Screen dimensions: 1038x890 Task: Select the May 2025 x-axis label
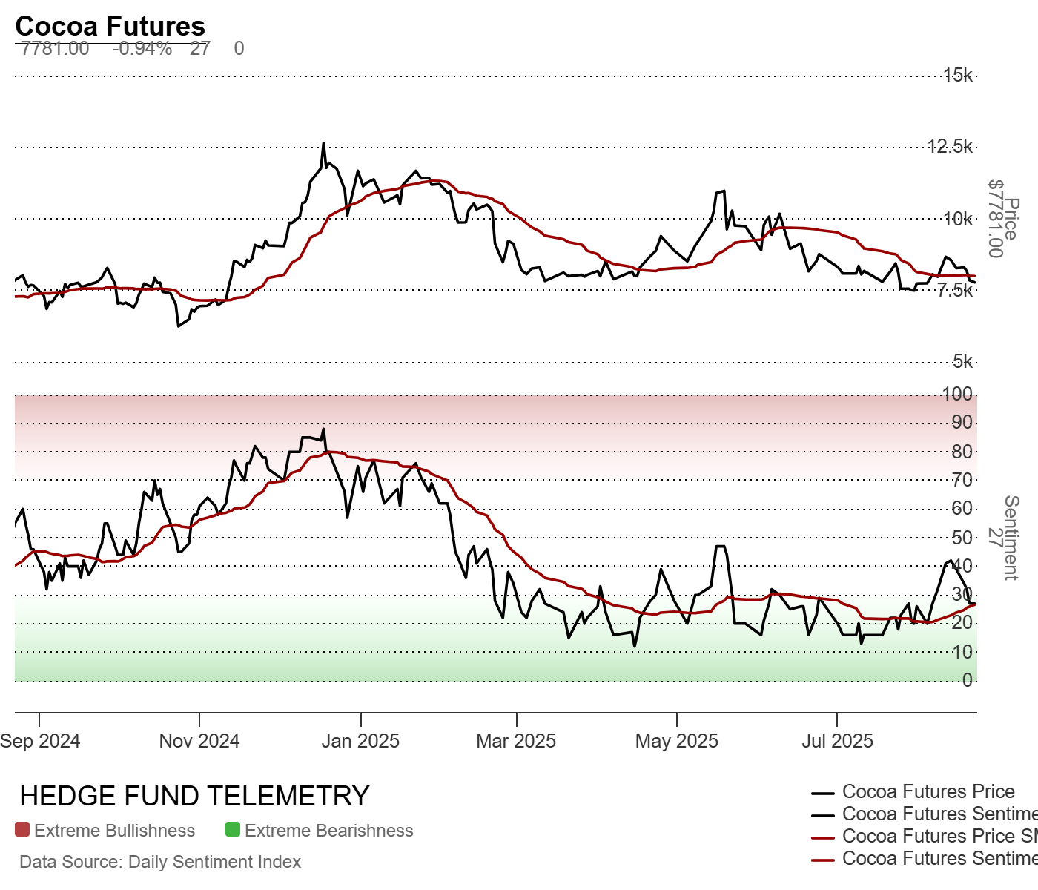point(676,741)
